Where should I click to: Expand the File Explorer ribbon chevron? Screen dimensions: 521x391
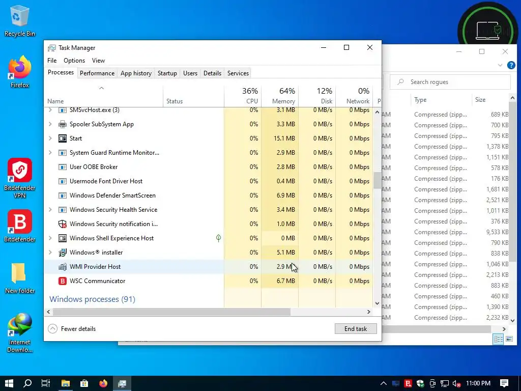tap(500, 65)
